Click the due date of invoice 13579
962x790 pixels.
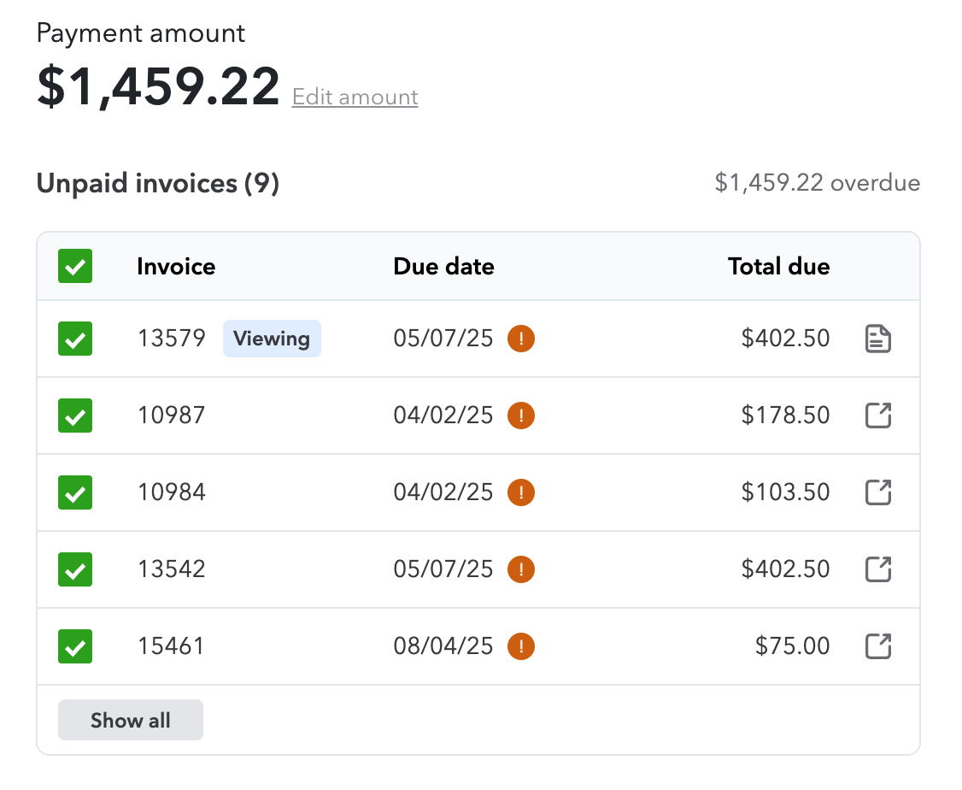(x=443, y=339)
